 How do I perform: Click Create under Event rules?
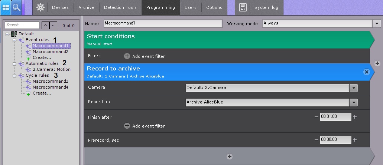[x=42, y=57]
